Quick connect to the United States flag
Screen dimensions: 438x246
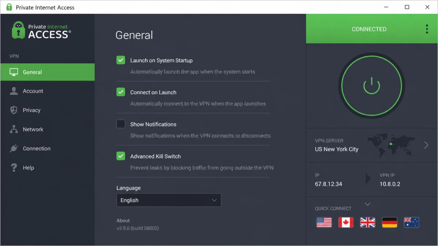(x=324, y=222)
